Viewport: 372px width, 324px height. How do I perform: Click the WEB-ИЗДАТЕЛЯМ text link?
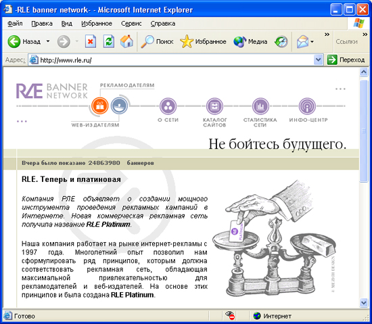coord(95,125)
